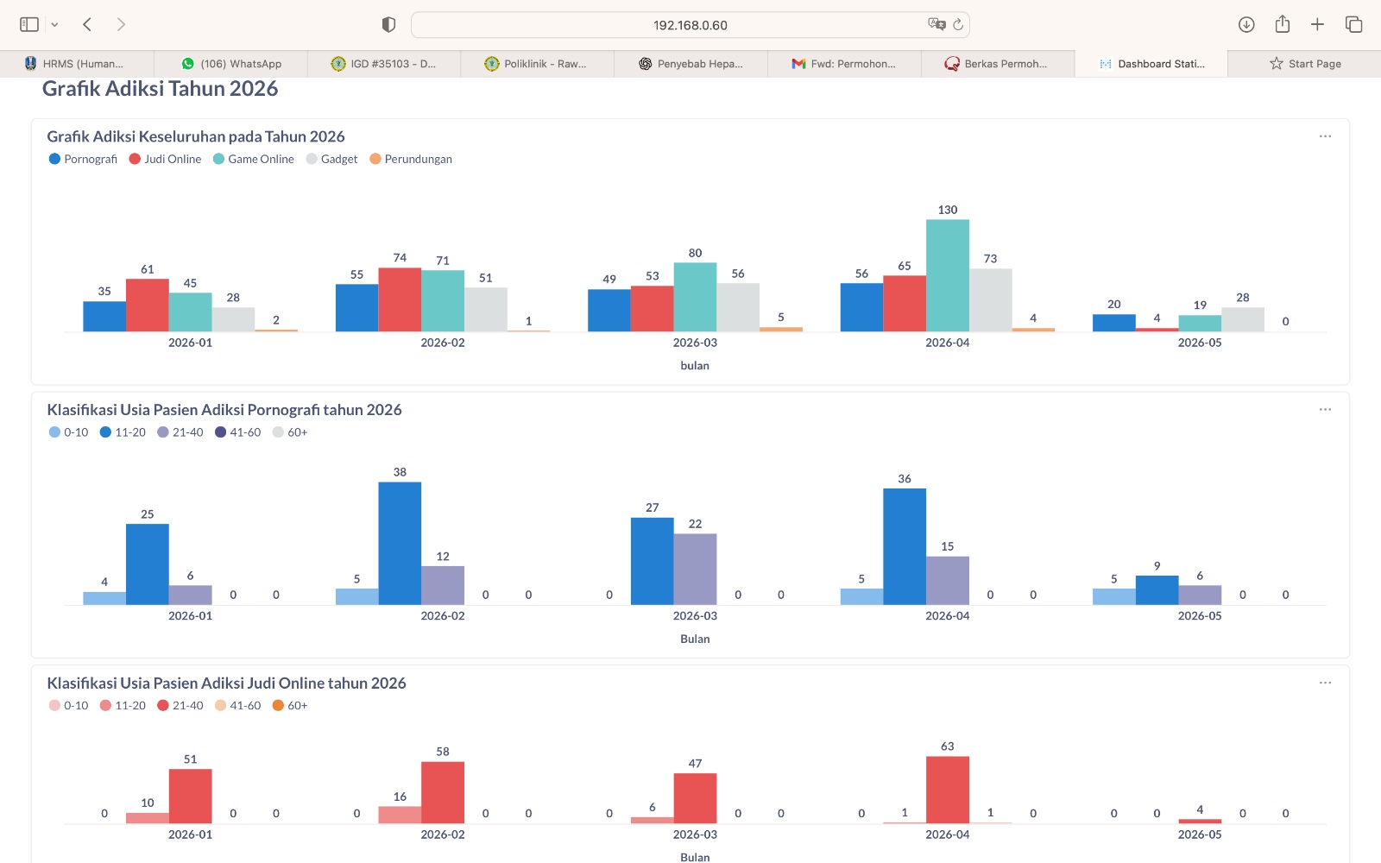Select the Dashboard Stati... tab
Screen dimensions: 1381x863
coord(1151,64)
